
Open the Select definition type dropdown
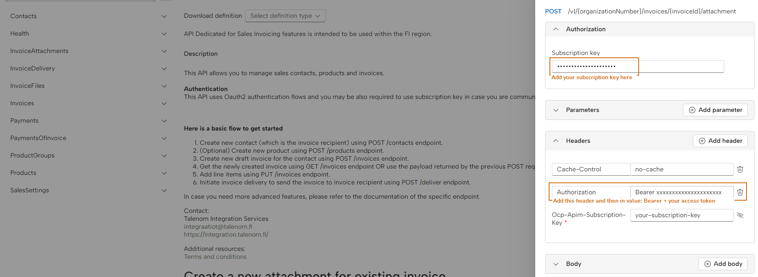[285, 16]
